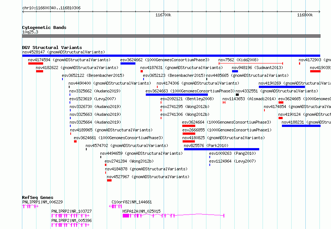Open nsv4332551 variant label
Viewport: 331px width, 229px height.
(277, 91)
